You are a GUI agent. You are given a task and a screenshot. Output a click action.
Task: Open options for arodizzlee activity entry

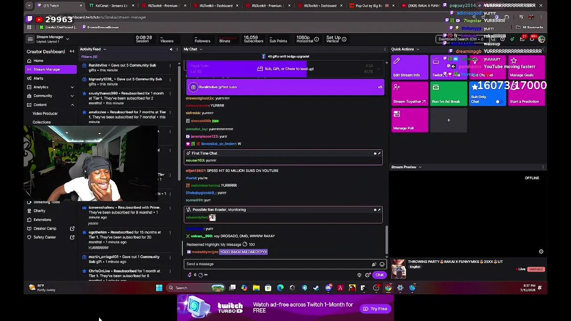pyautogui.click(x=170, y=112)
